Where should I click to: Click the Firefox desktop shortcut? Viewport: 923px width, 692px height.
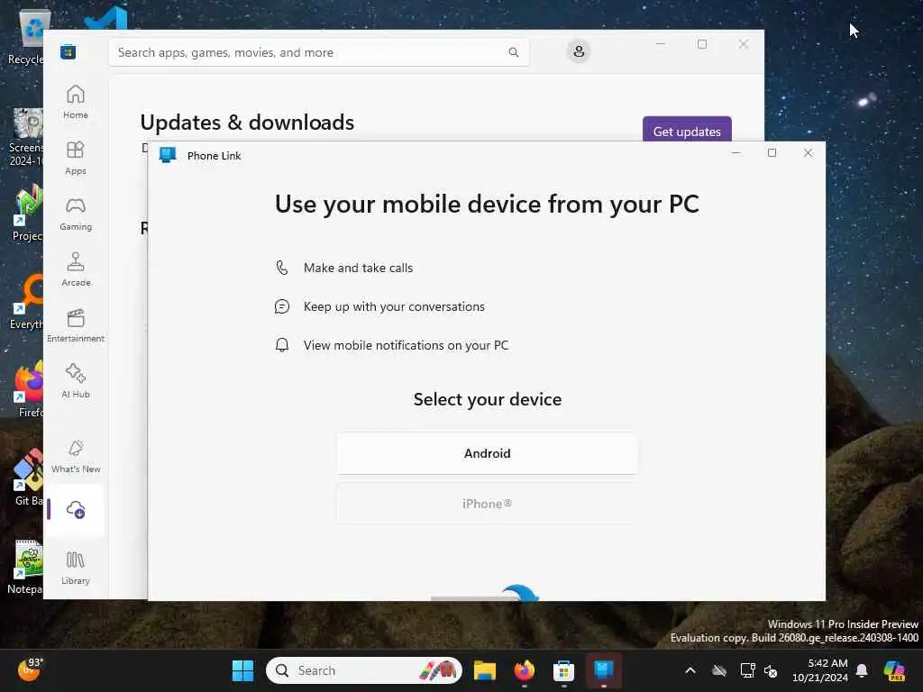point(28,390)
